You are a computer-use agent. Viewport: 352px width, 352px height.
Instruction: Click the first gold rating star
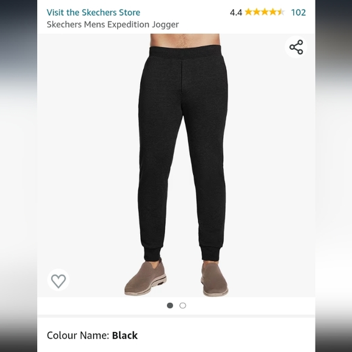[248, 12]
